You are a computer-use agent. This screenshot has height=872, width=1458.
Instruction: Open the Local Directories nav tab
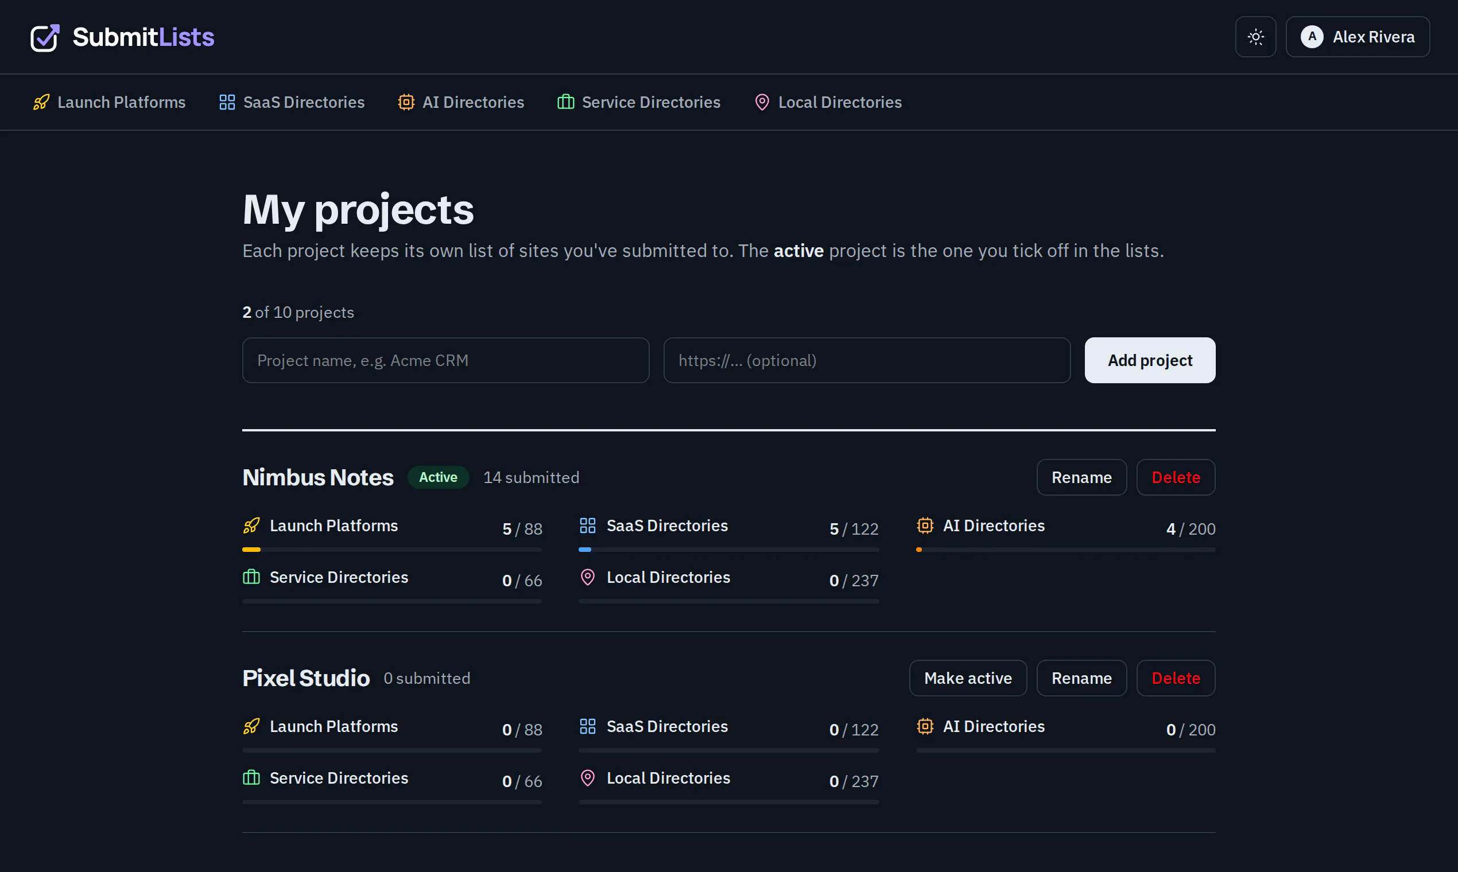[828, 102]
